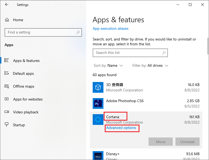The width and height of the screenshot is (209, 160).
Task: Open the Video playback page
Action: pyautogui.click(x=26, y=112)
